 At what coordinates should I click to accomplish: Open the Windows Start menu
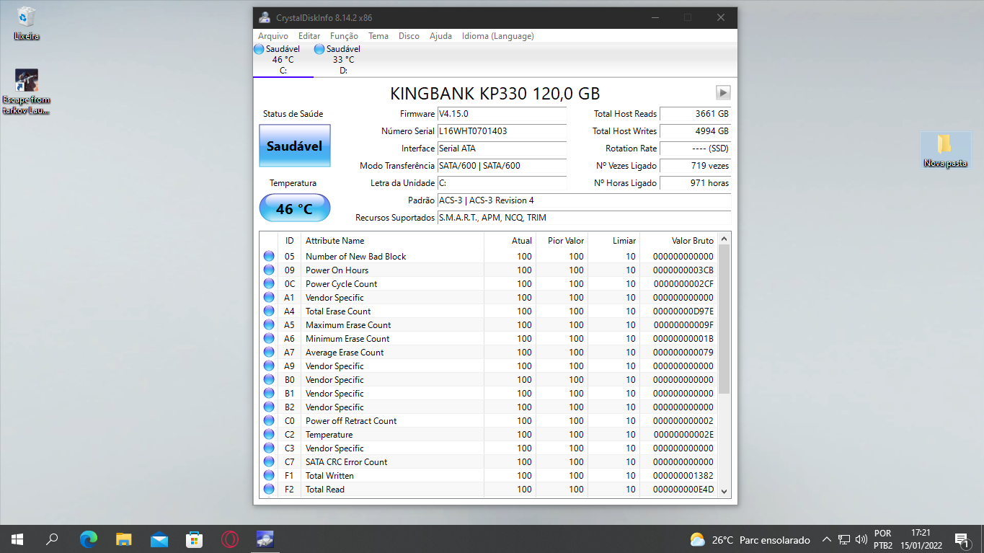pyautogui.click(x=17, y=539)
